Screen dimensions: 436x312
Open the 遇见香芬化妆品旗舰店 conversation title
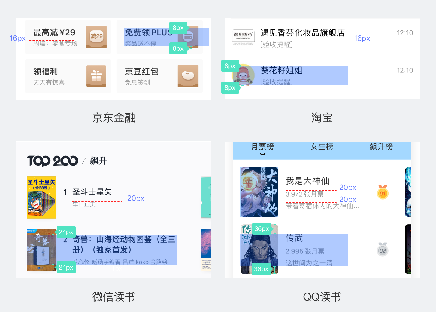(x=303, y=33)
